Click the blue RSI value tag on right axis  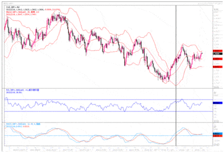point(217,103)
